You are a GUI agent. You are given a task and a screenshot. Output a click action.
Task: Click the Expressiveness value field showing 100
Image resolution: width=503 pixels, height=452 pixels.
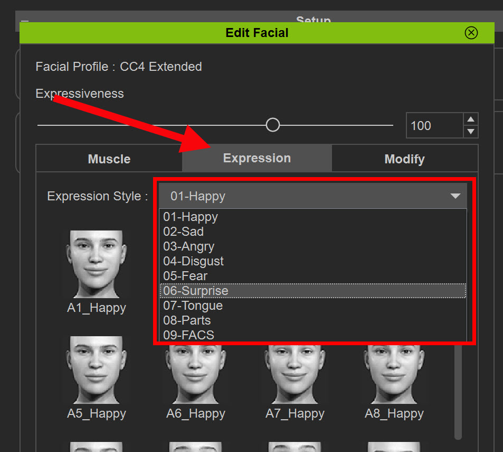point(434,125)
